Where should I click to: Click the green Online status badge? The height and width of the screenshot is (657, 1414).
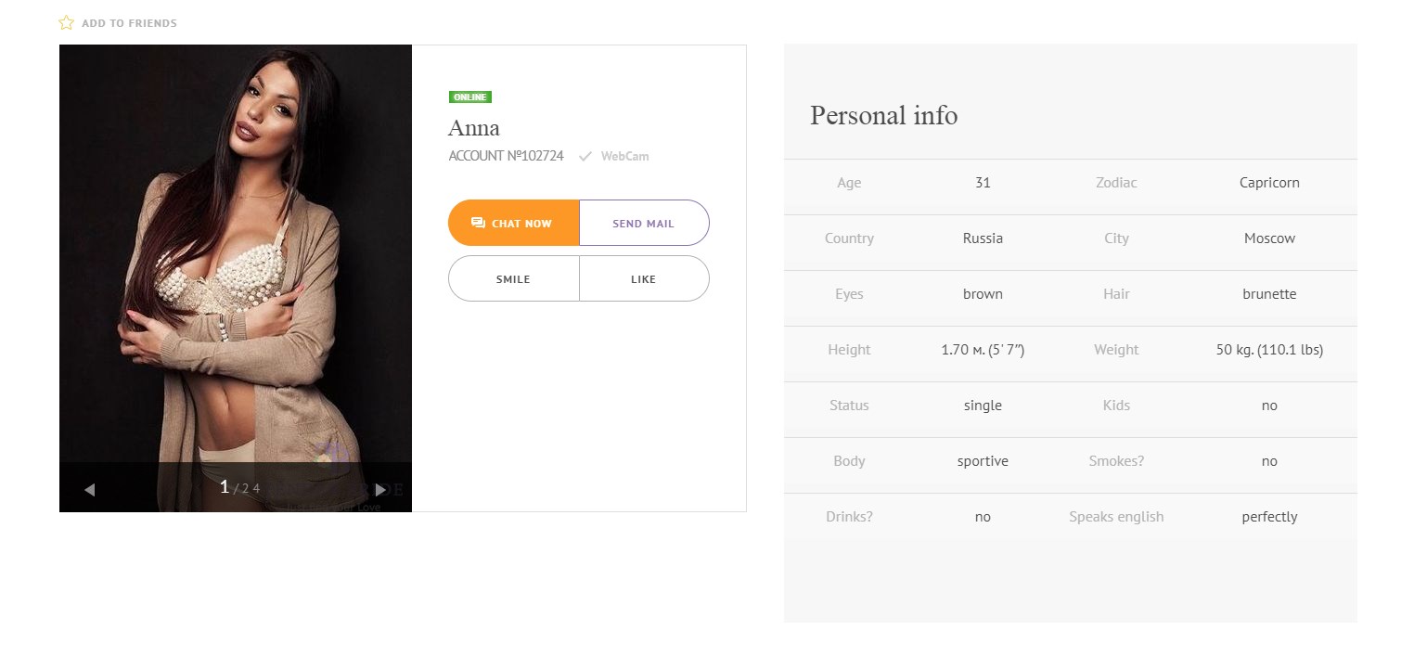coord(470,97)
